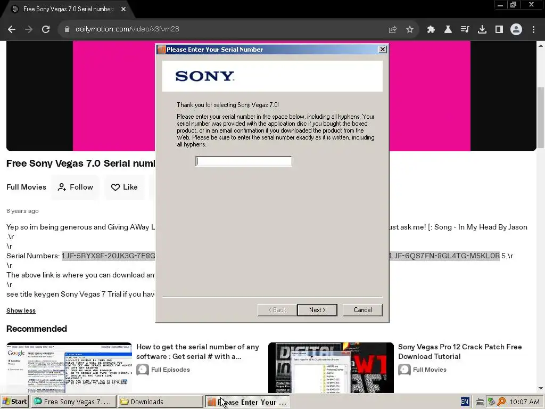Select the Free Sony Vegas 7.0 browser tab

(x=68, y=9)
